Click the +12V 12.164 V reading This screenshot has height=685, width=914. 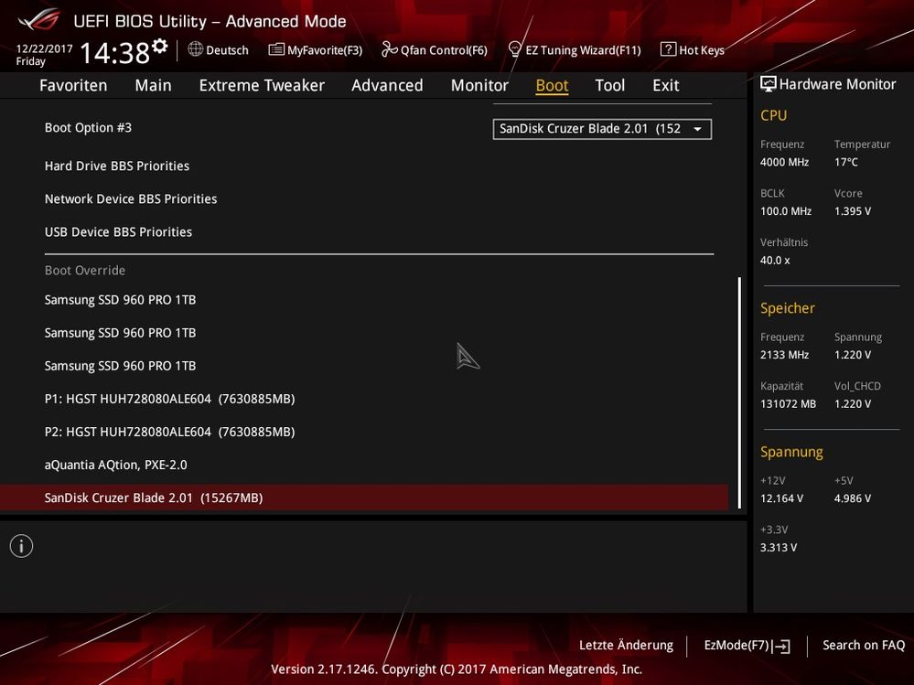(781, 498)
